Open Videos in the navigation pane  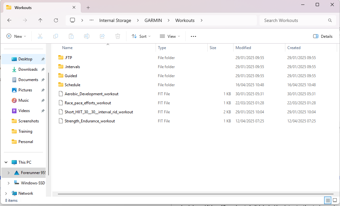click(x=24, y=111)
